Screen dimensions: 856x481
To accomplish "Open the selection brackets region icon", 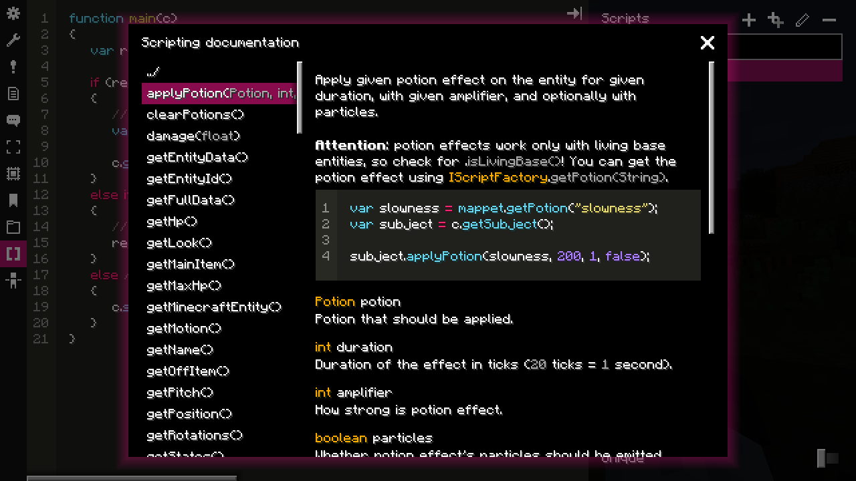I will pos(13,147).
